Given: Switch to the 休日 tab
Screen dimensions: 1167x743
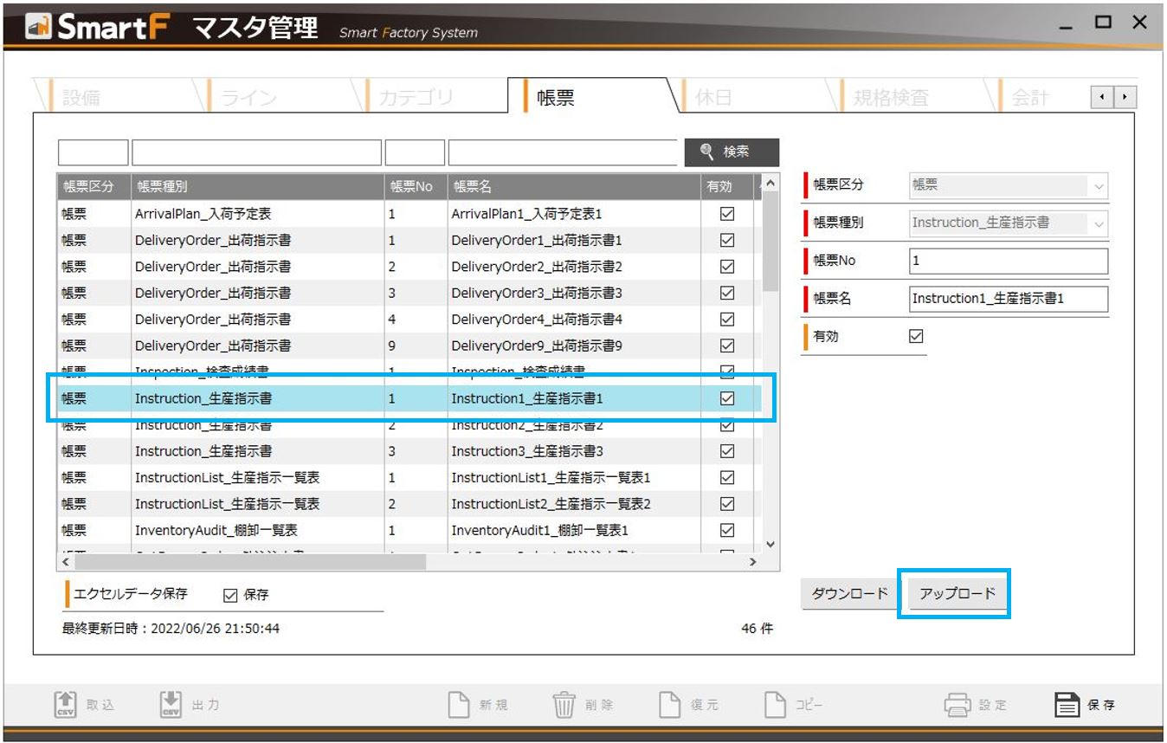Looking at the screenshot, I should point(713,97).
